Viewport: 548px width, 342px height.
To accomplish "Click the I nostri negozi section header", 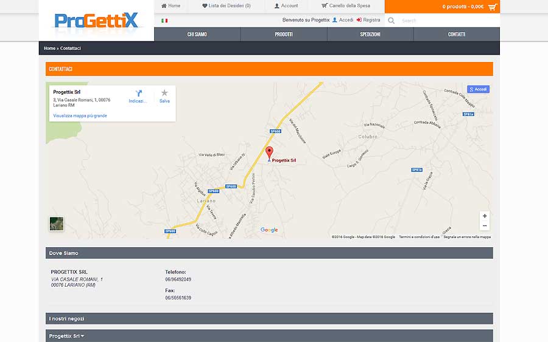I will click(x=269, y=319).
